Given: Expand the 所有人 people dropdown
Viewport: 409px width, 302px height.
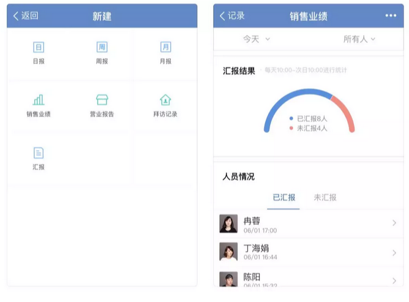Looking at the screenshot, I should click(x=359, y=39).
